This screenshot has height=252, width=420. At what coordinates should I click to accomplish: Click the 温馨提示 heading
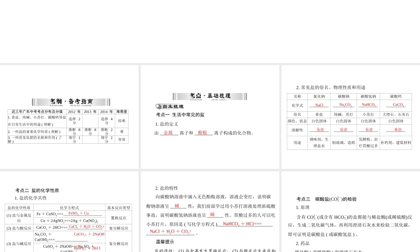pos(165,241)
